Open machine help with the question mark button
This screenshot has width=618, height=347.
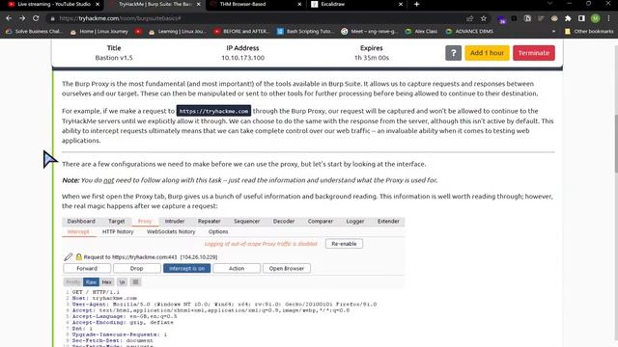tap(453, 53)
